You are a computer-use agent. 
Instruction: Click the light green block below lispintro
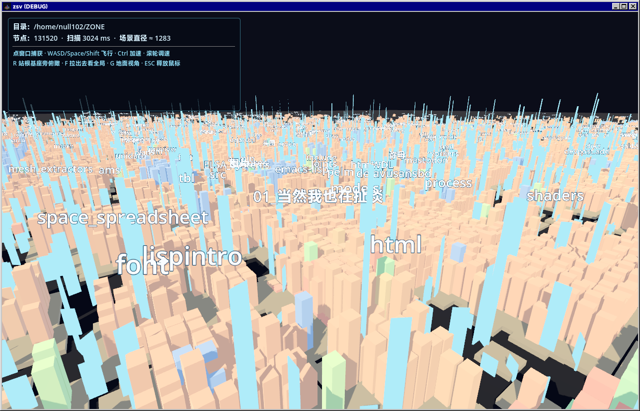[310, 251]
